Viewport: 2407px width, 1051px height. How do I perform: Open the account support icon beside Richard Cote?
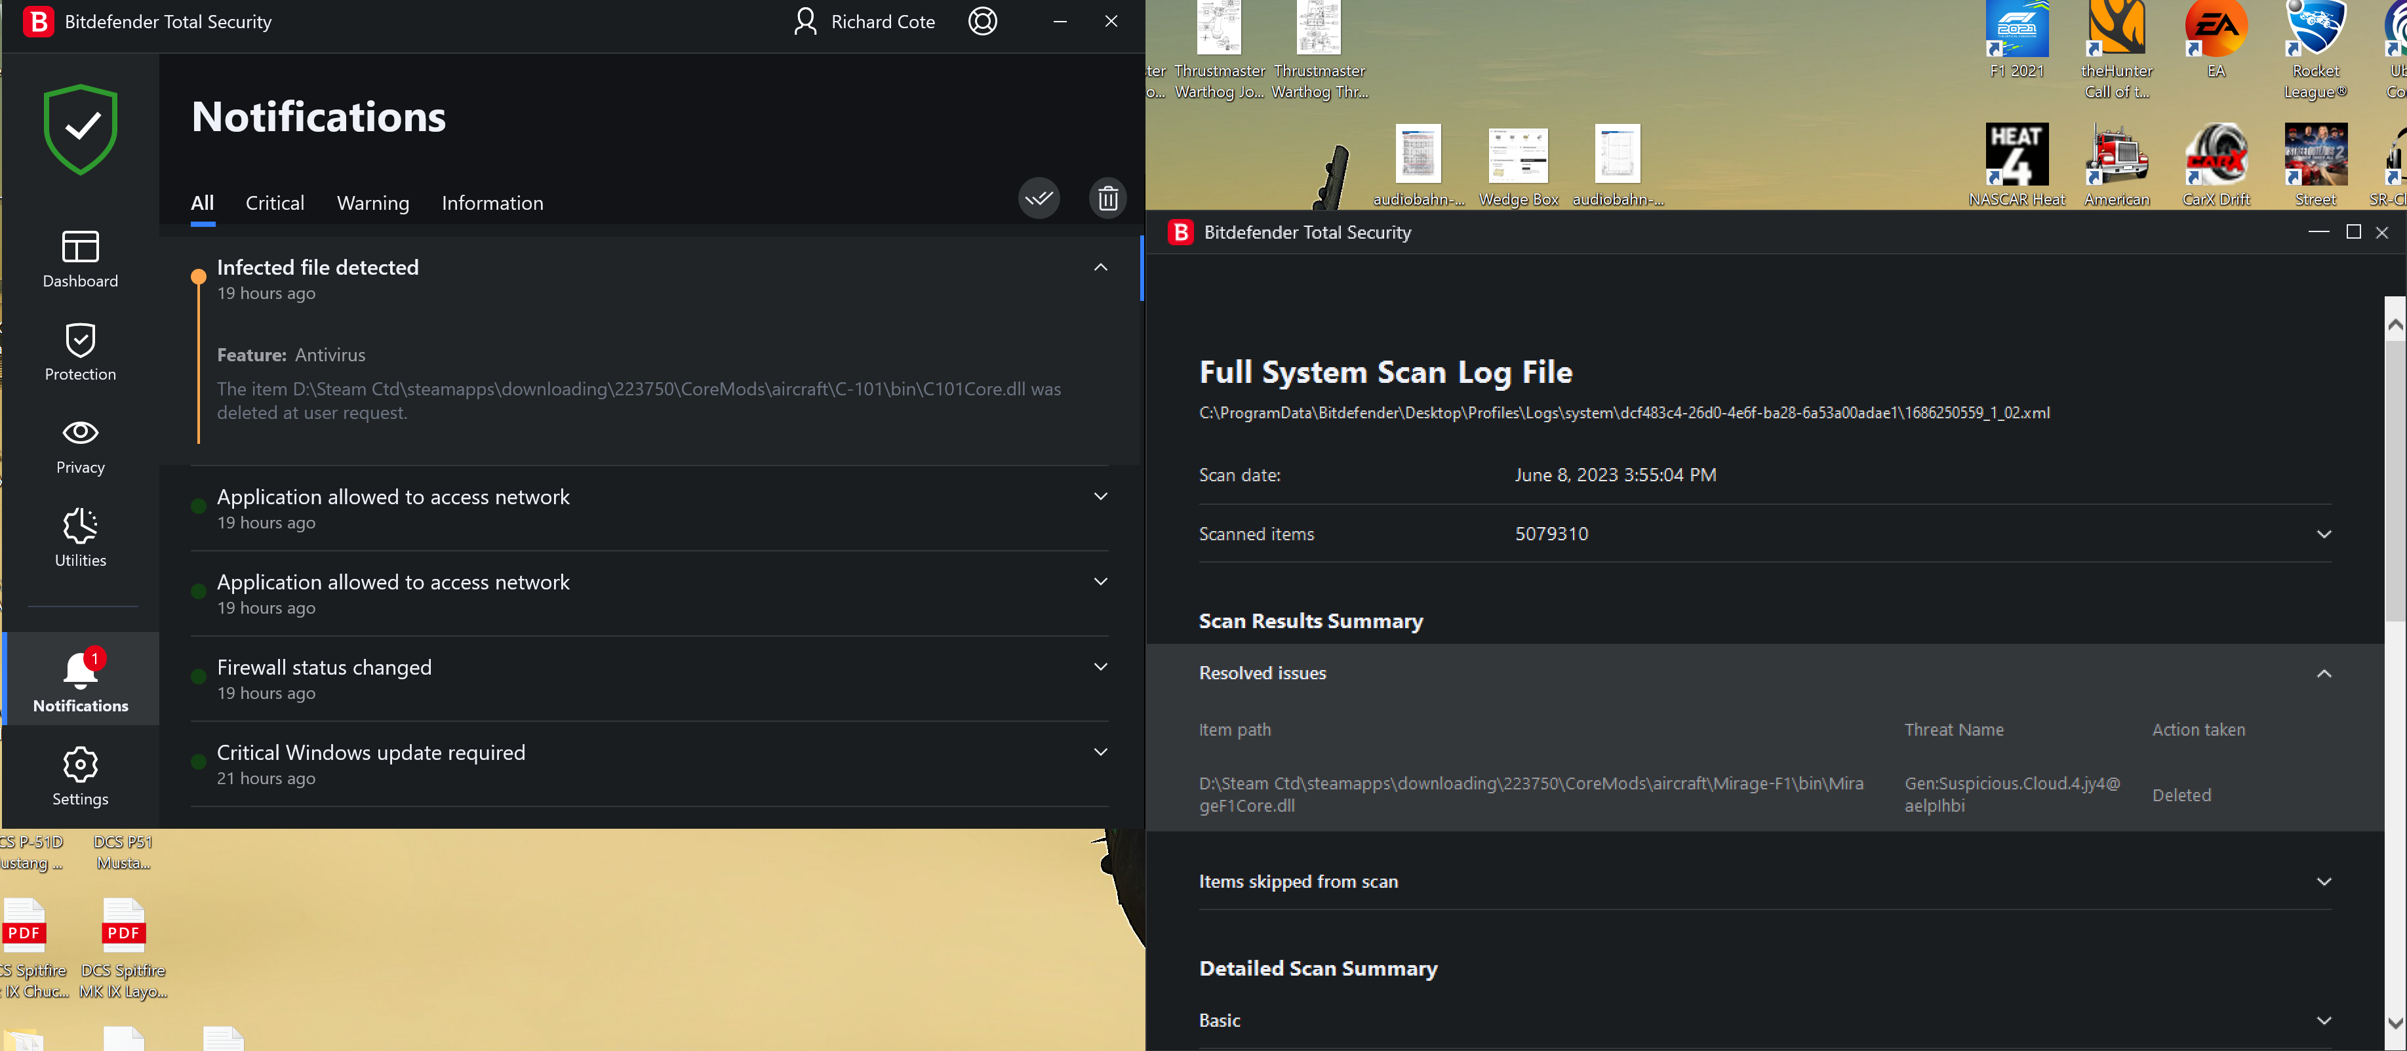tap(982, 22)
